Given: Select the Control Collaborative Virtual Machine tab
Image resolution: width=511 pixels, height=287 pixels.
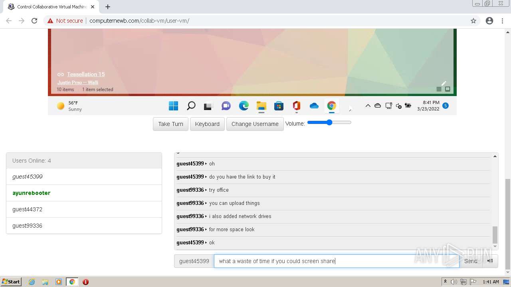Looking at the screenshot, I should click(x=52, y=7).
